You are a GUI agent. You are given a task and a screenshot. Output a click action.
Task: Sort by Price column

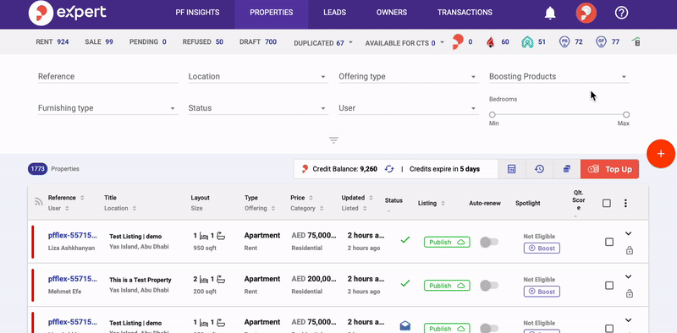pyautogui.click(x=311, y=198)
